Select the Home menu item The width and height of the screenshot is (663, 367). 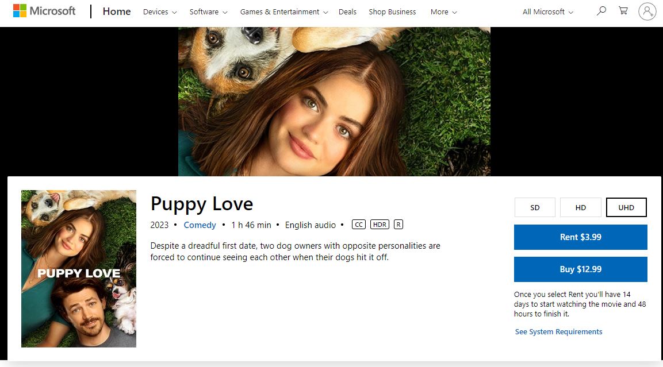[x=116, y=11]
